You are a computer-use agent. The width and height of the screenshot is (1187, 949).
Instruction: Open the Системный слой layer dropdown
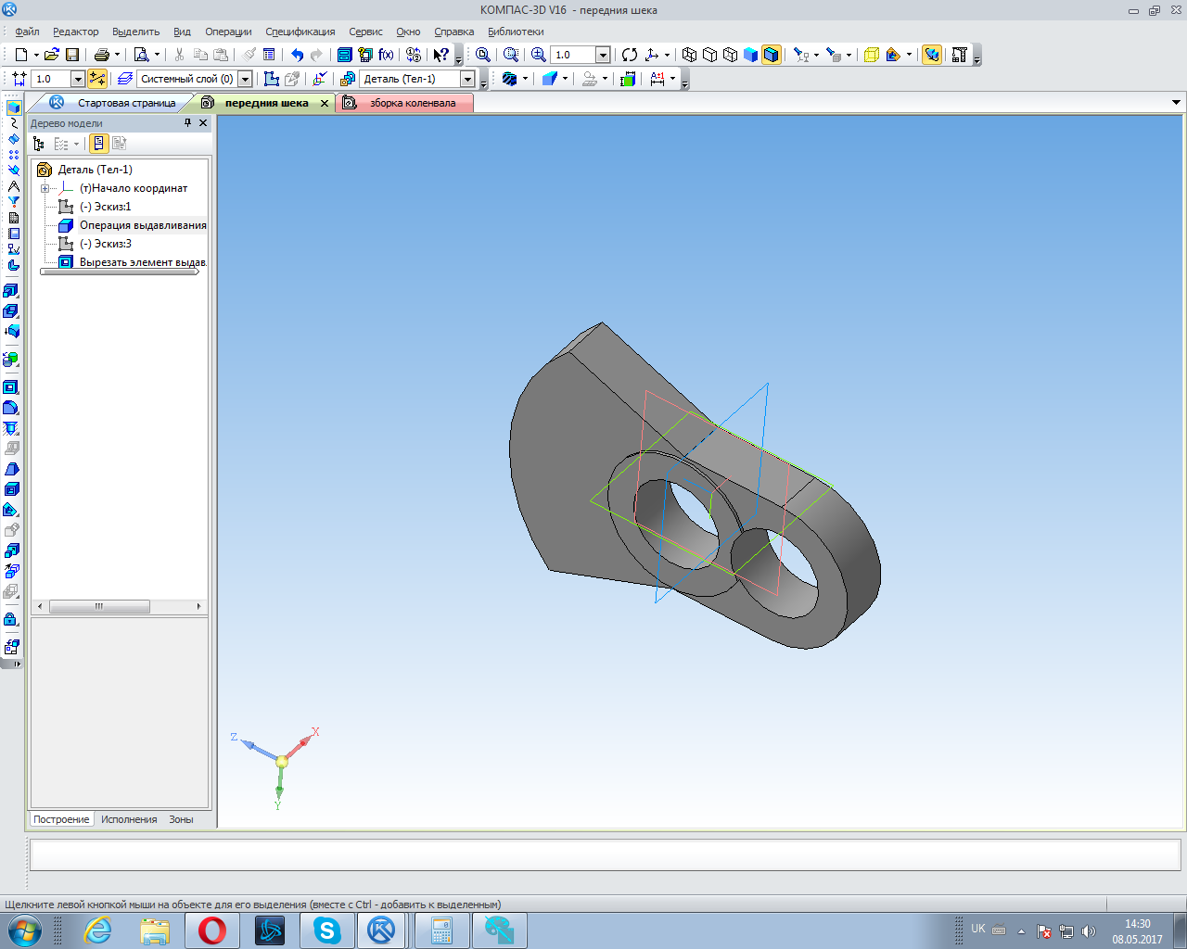(245, 80)
